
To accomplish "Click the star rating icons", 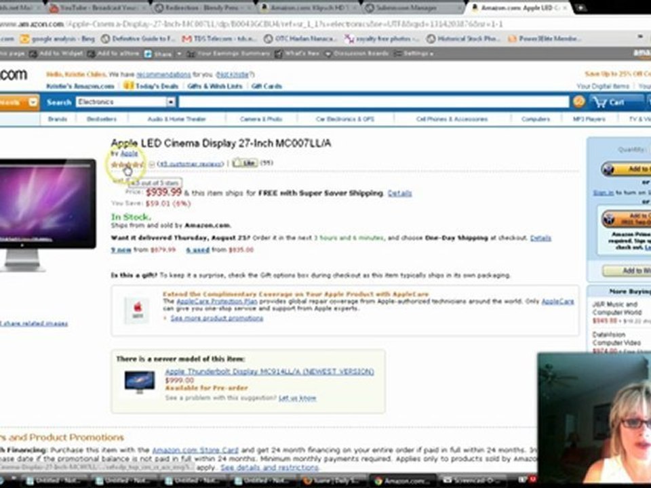I will (127, 165).
